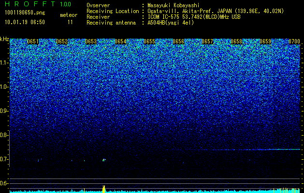
Task: Click the tall yellow peak in the level graph
Action: coord(104,189)
